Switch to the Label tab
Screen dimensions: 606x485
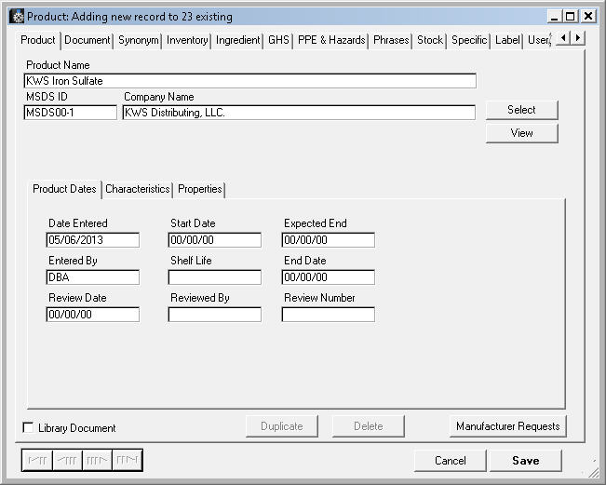pyautogui.click(x=507, y=40)
